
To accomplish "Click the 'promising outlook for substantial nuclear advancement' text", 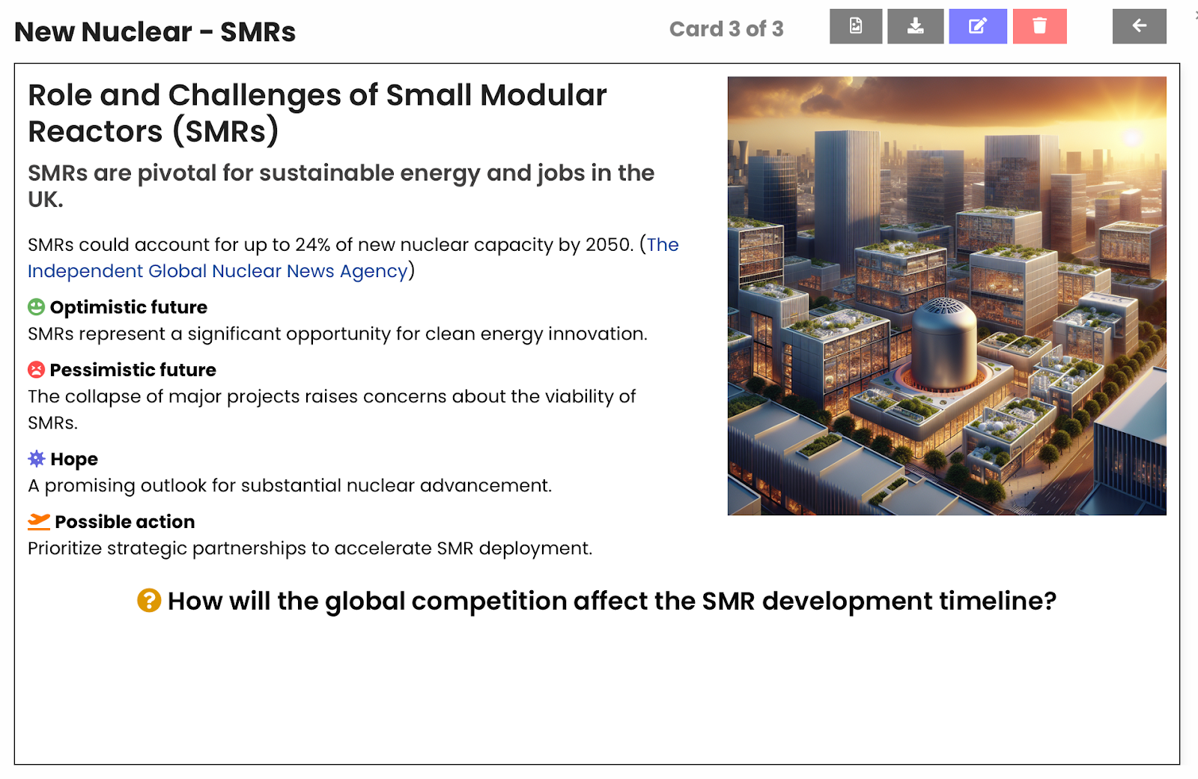I will tap(290, 486).
